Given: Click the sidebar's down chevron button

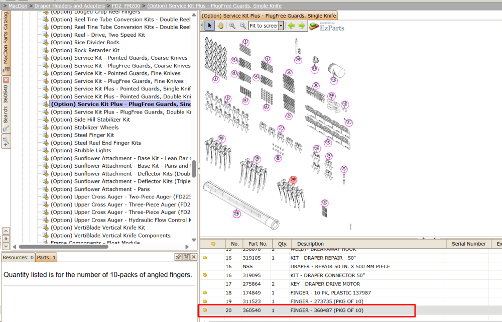Looking at the screenshot, I should pos(6,246).
